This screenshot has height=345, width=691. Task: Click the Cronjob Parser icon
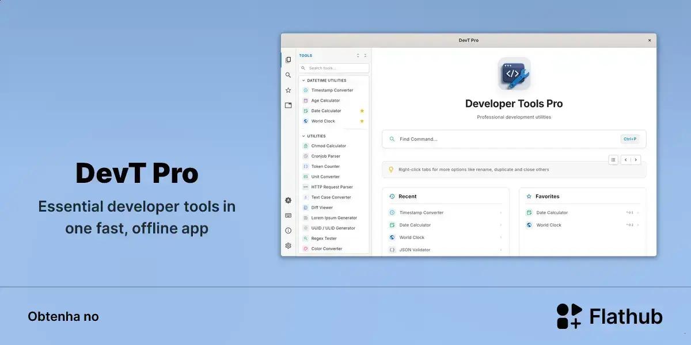tap(306, 156)
